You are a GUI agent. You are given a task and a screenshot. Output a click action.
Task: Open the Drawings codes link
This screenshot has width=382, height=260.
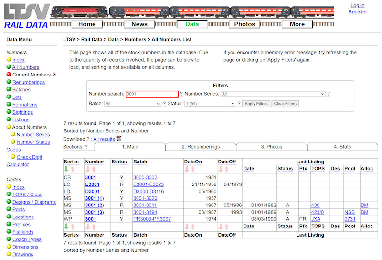(22, 254)
